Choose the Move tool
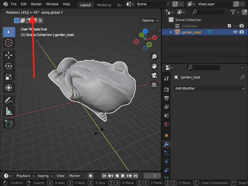Image resolution: width=248 pixels, height=186 pixels. [9, 55]
